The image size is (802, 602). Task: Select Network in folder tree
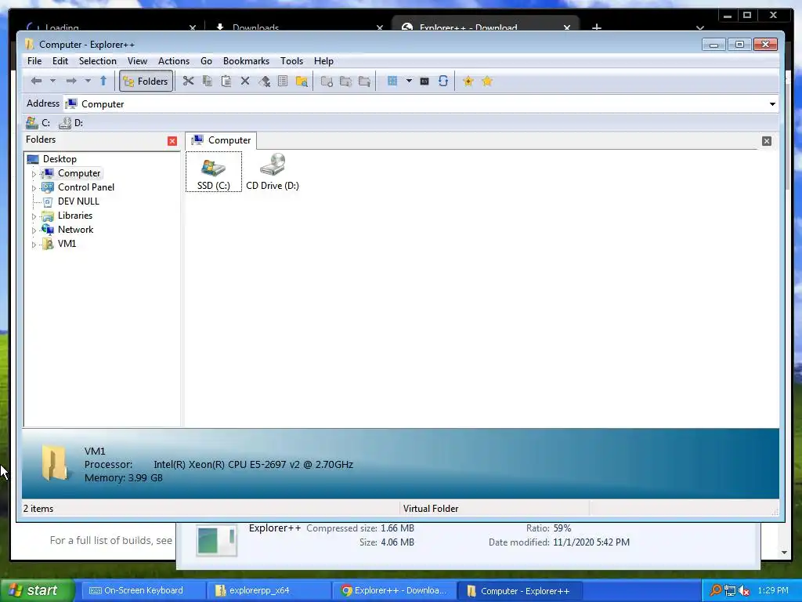(x=75, y=230)
